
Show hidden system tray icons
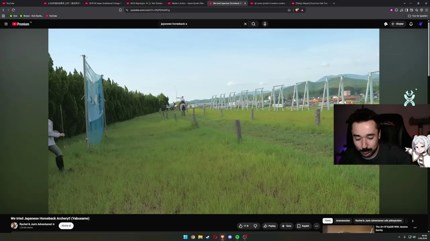coord(399,237)
